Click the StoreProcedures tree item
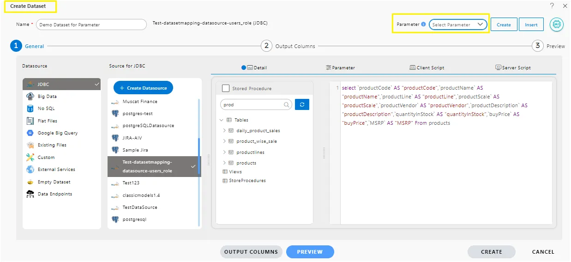The image size is (571, 262). click(244, 181)
